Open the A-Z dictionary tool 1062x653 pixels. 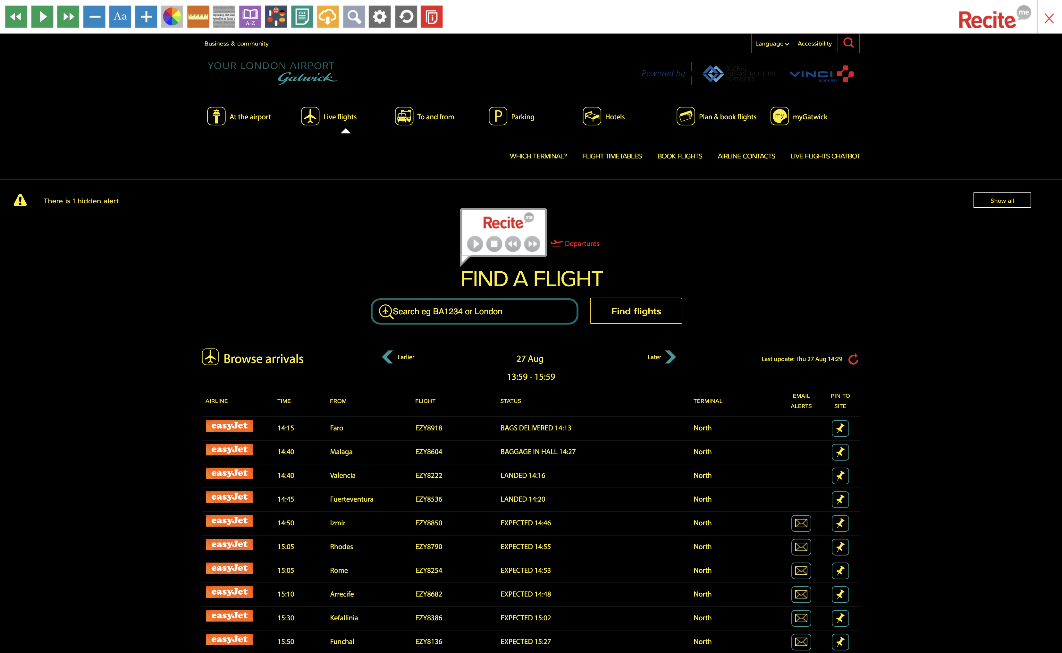tap(250, 17)
